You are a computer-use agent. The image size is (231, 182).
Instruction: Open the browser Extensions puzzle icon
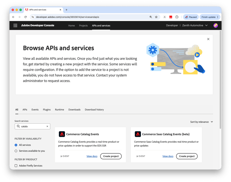tap(177, 17)
